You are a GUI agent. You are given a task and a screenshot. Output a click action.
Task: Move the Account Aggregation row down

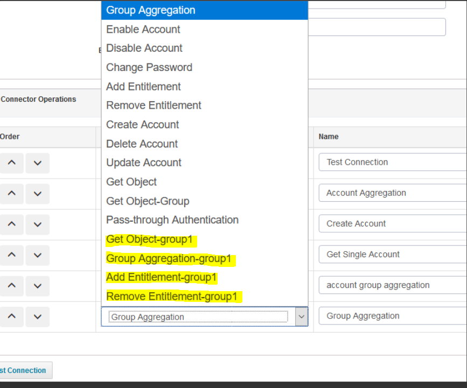coord(37,194)
